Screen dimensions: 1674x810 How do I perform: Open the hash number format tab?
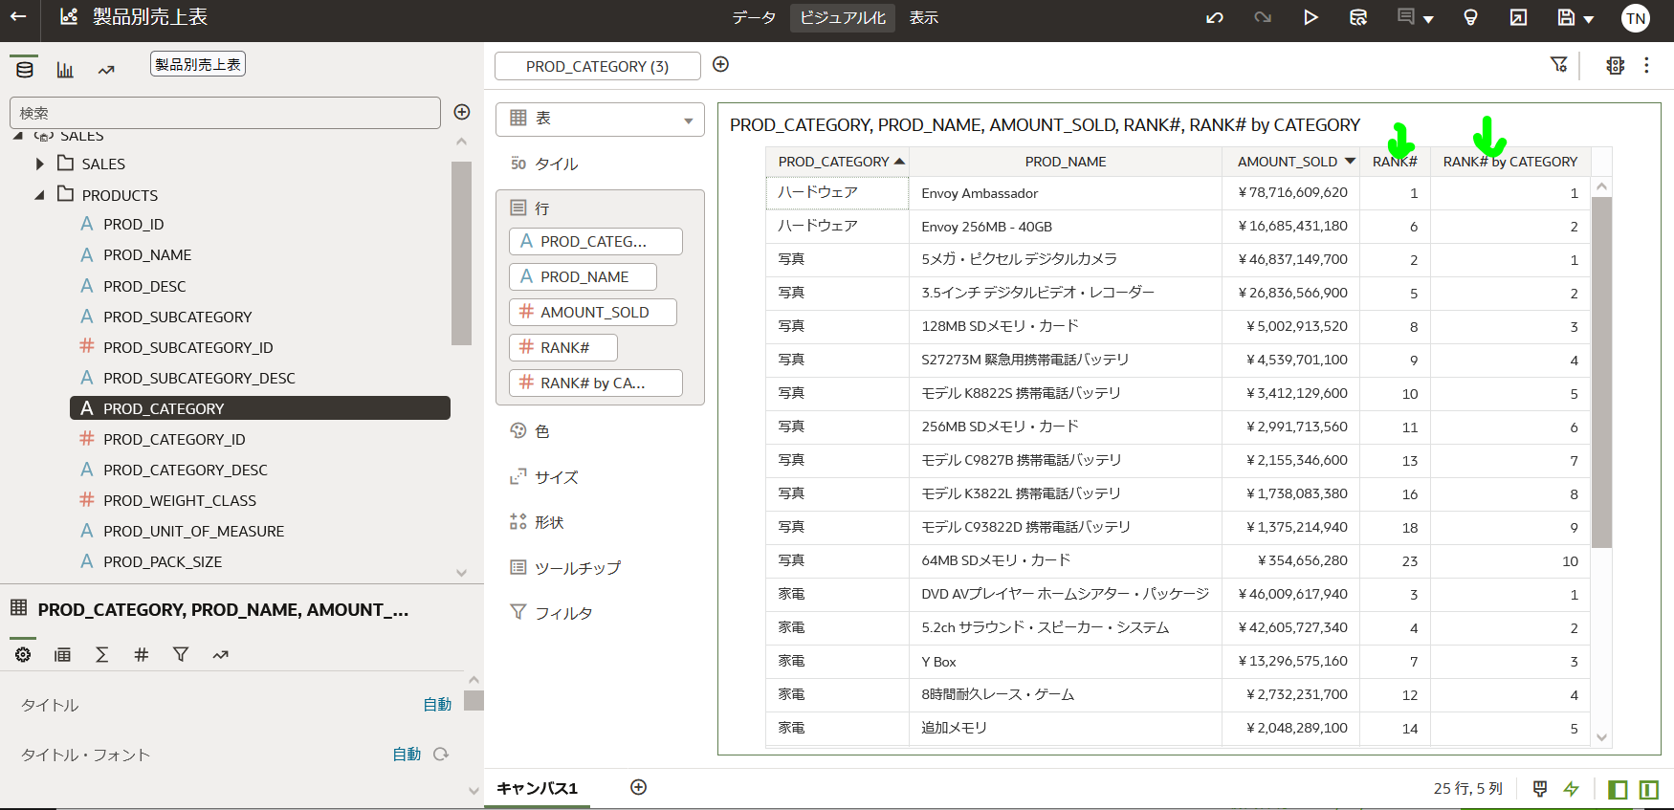click(x=141, y=655)
